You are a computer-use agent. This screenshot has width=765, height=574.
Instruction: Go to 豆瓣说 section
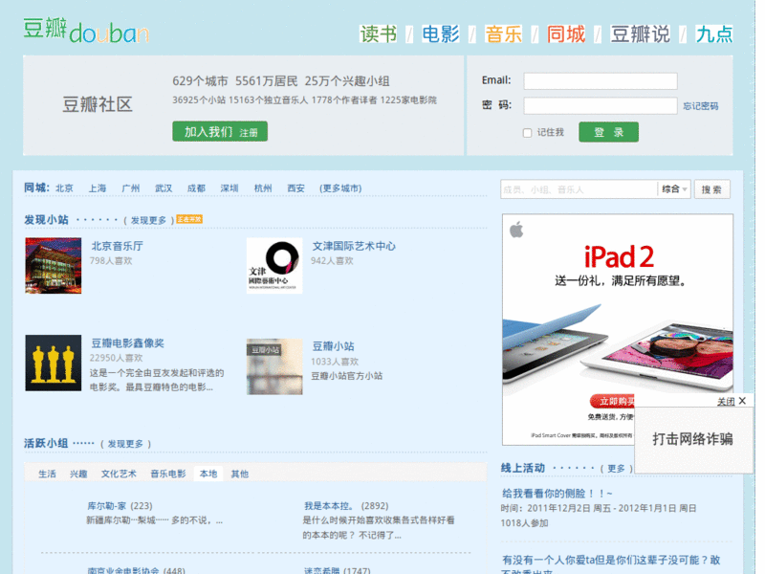[x=640, y=34]
